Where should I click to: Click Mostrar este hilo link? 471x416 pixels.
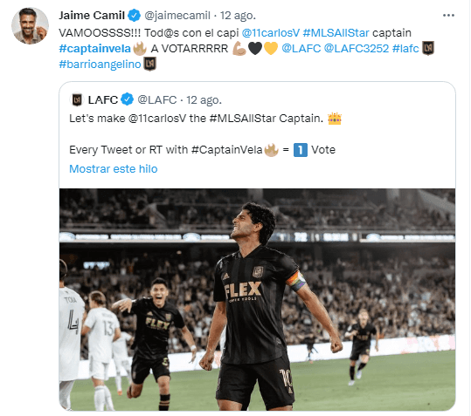pos(114,169)
